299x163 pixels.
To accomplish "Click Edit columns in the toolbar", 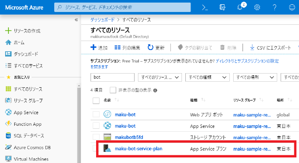I will [127, 47].
